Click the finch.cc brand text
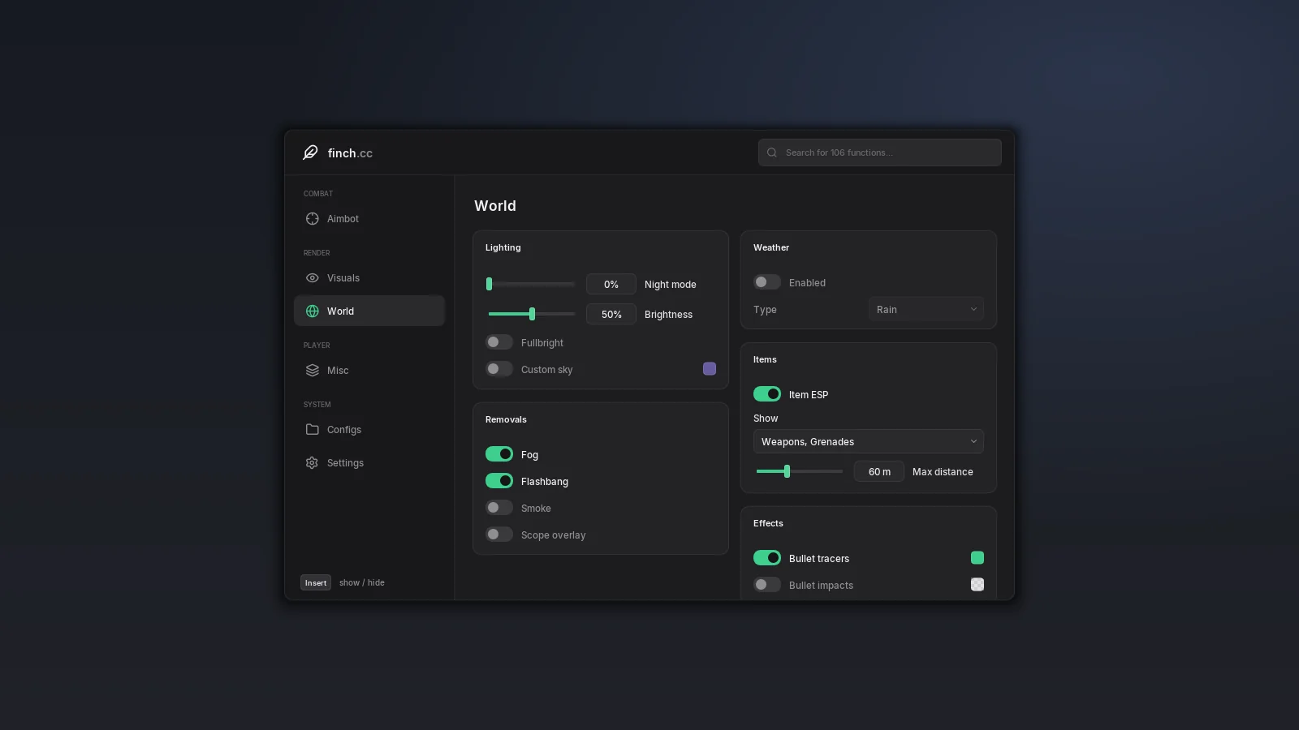1299x730 pixels. pyautogui.click(x=350, y=153)
